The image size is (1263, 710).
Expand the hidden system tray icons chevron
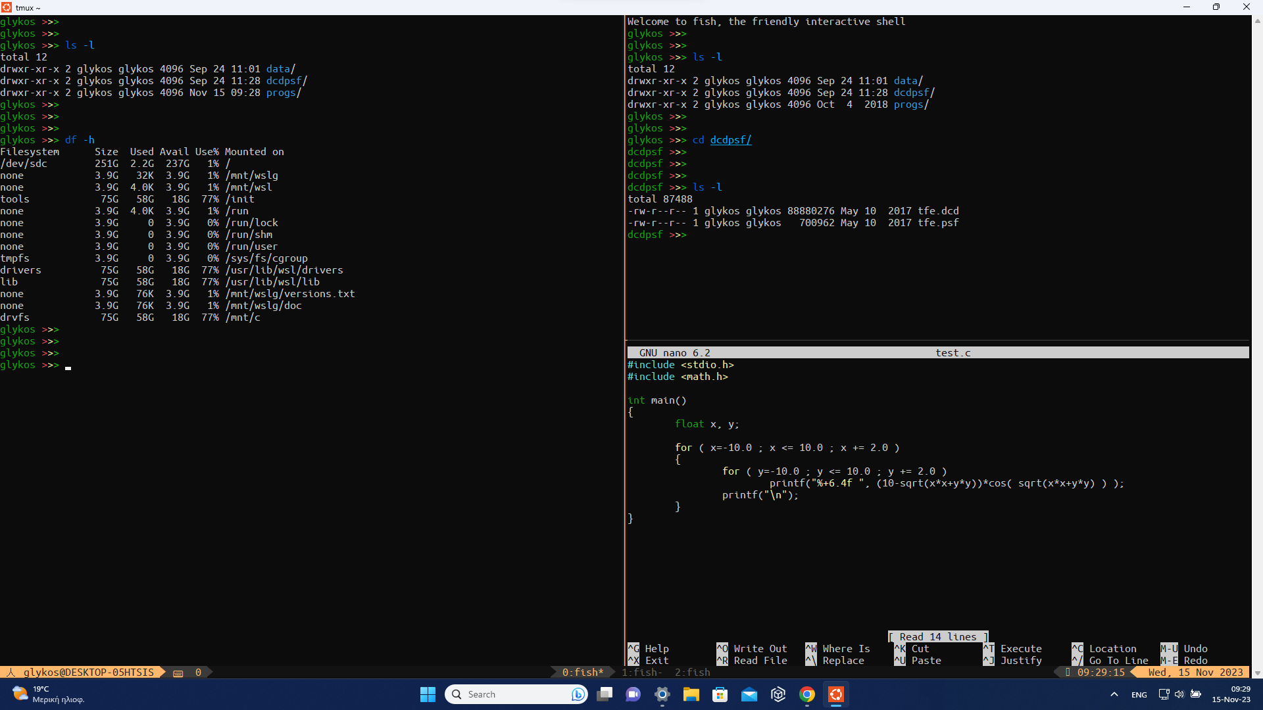click(x=1114, y=694)
